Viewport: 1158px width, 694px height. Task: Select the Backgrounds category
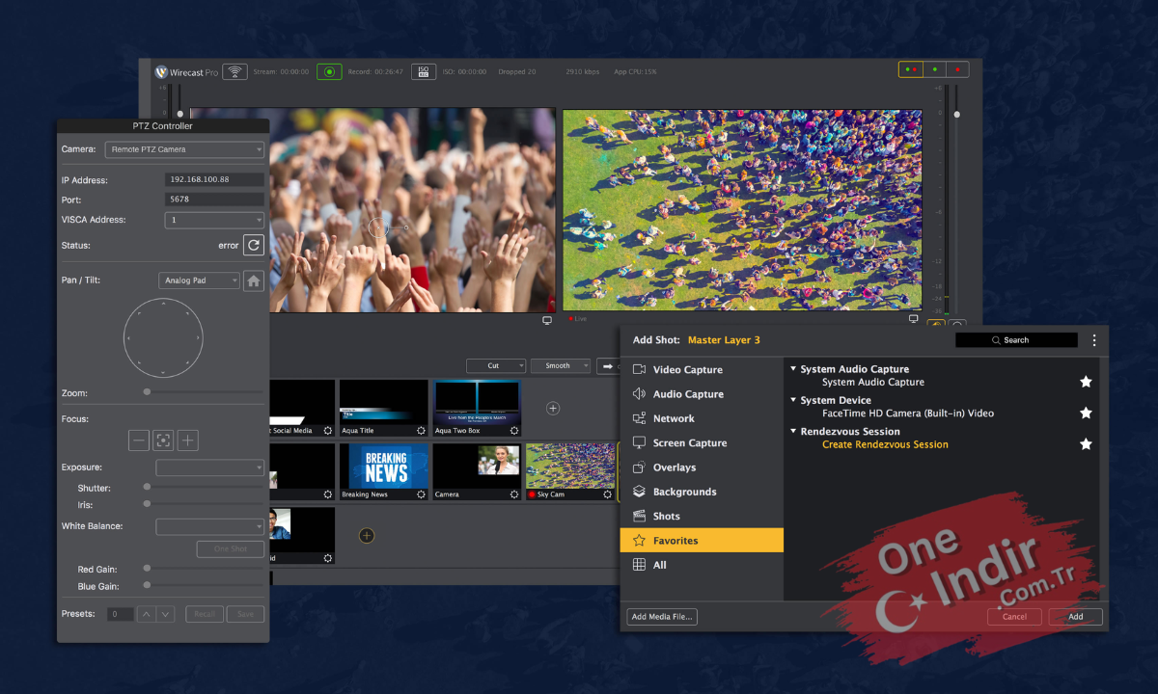pos(702,492)
